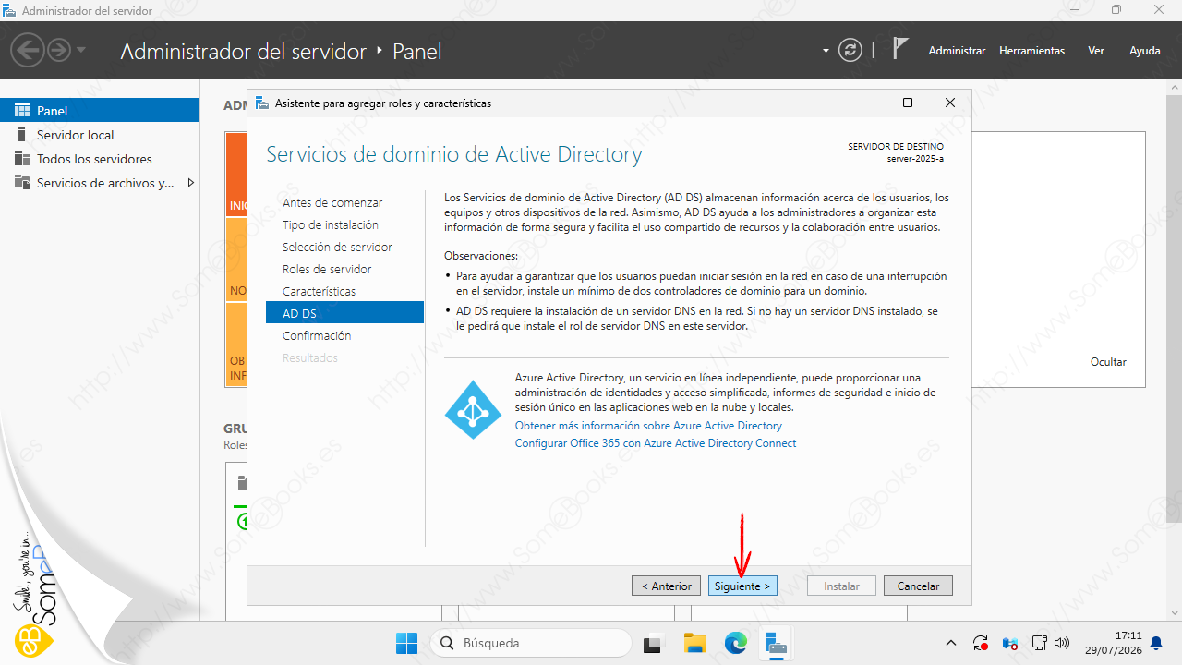Minimize the roles and features wizard window
Viewport: 1182px width, 665px height.
point(865,103)
